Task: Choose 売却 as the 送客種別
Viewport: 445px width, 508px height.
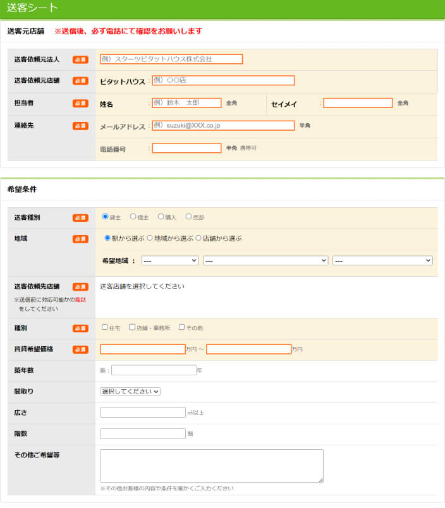Action: [188, 217]
